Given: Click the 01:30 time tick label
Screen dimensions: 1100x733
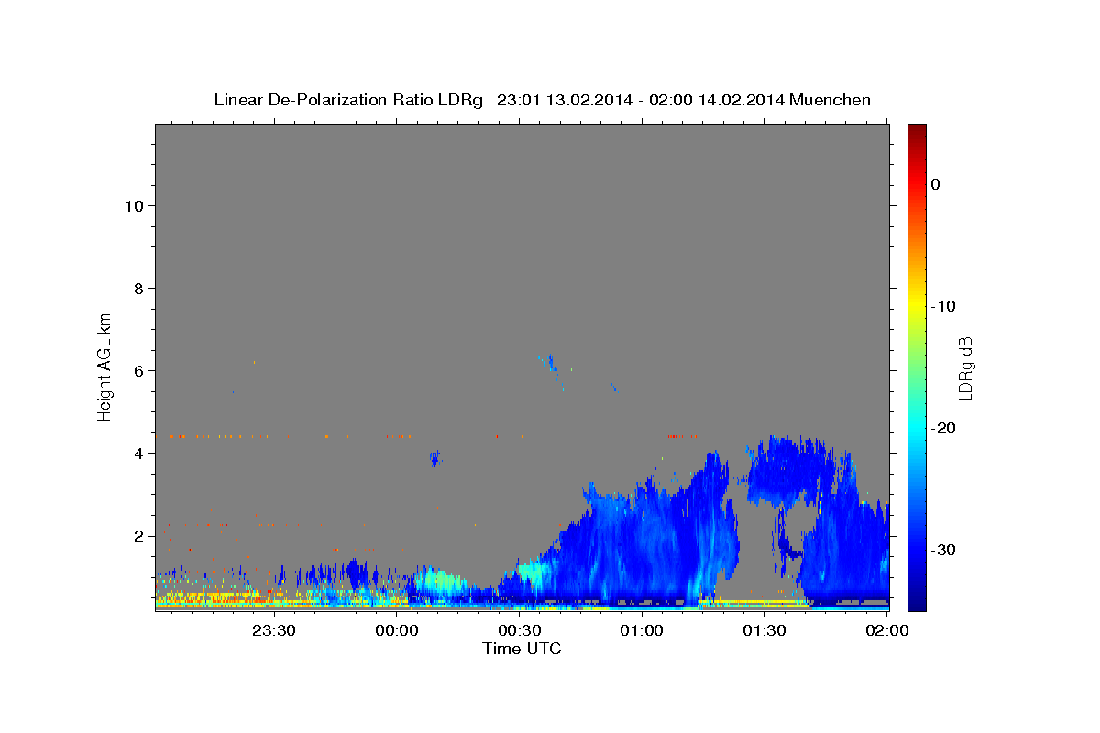Looking at the screenshot, I should pyautogui.click(x=764, y=630).
